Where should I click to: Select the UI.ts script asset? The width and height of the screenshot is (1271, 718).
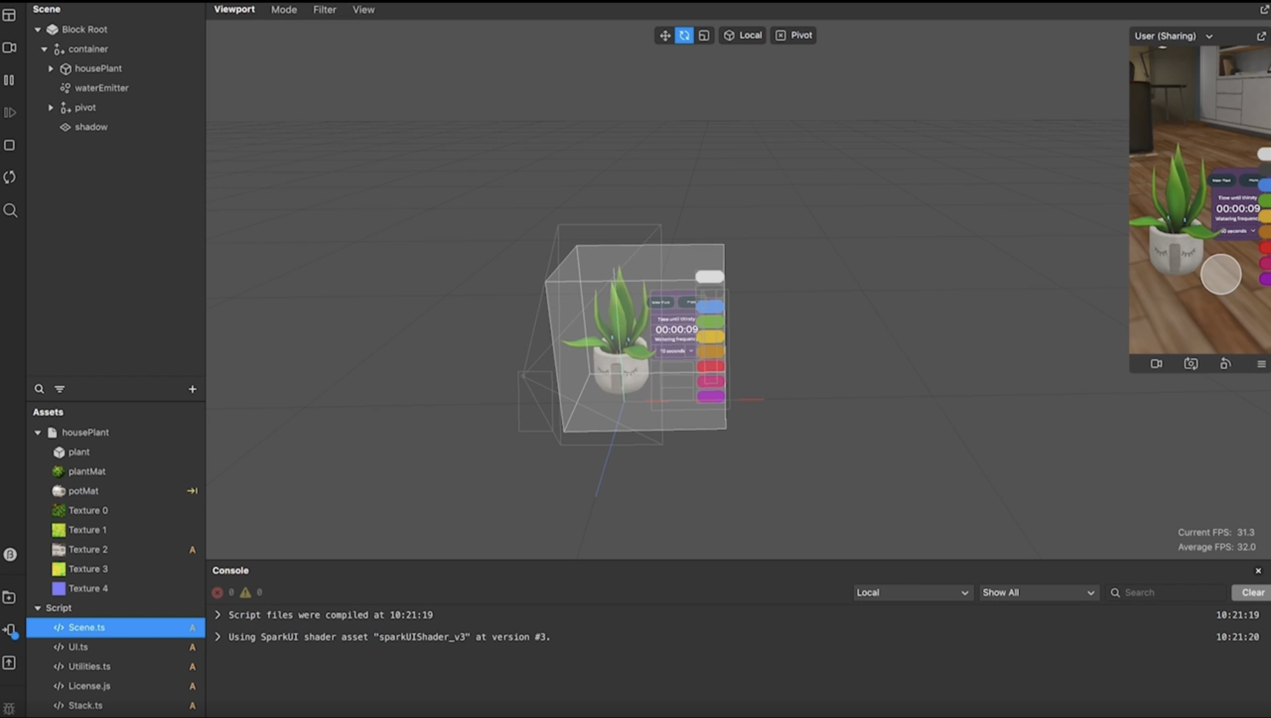coord(78,647)
